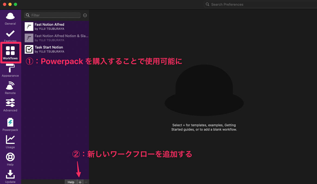Click the workflow Filter field
Screen dimensions: 317x184
[x=52, y=15]
